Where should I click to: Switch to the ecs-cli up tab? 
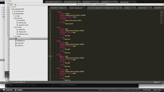tap(104, 8)
